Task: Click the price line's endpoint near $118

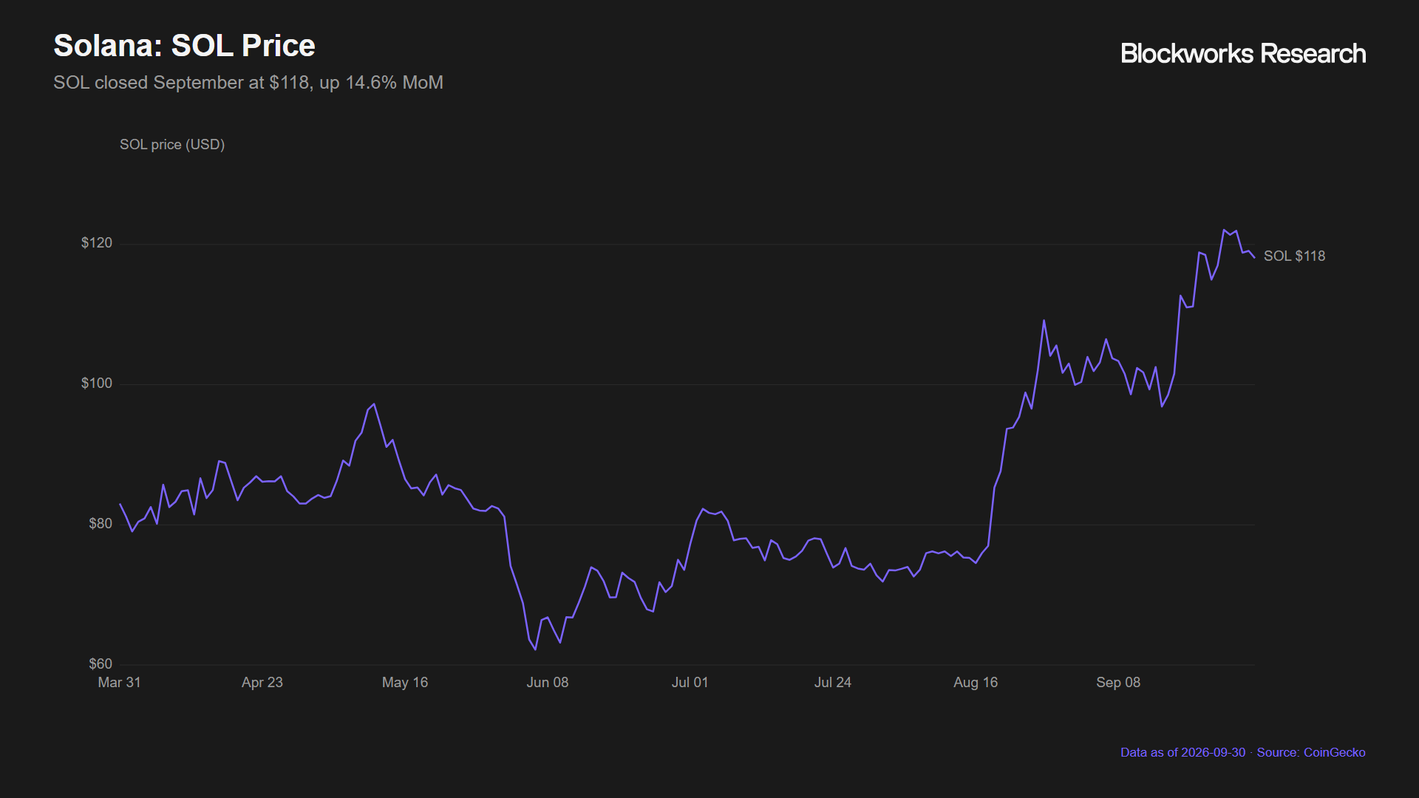Action: 1254,257
